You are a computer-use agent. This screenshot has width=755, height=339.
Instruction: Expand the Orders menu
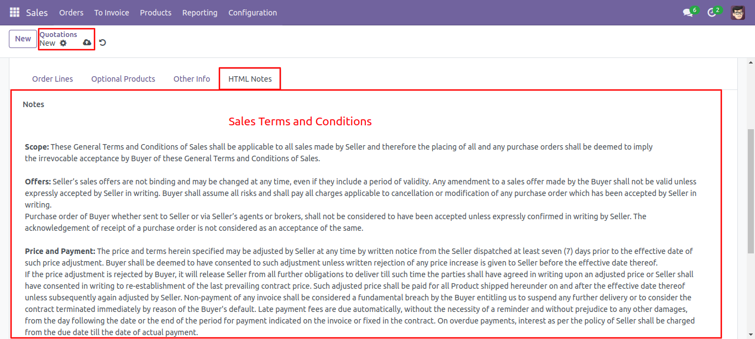point(71,12)
